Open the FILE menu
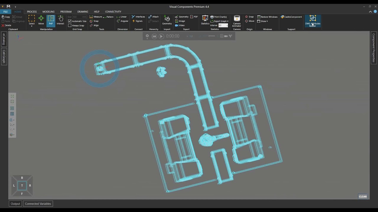The width and height of the screenshot is (378, 212). point(6,11)
